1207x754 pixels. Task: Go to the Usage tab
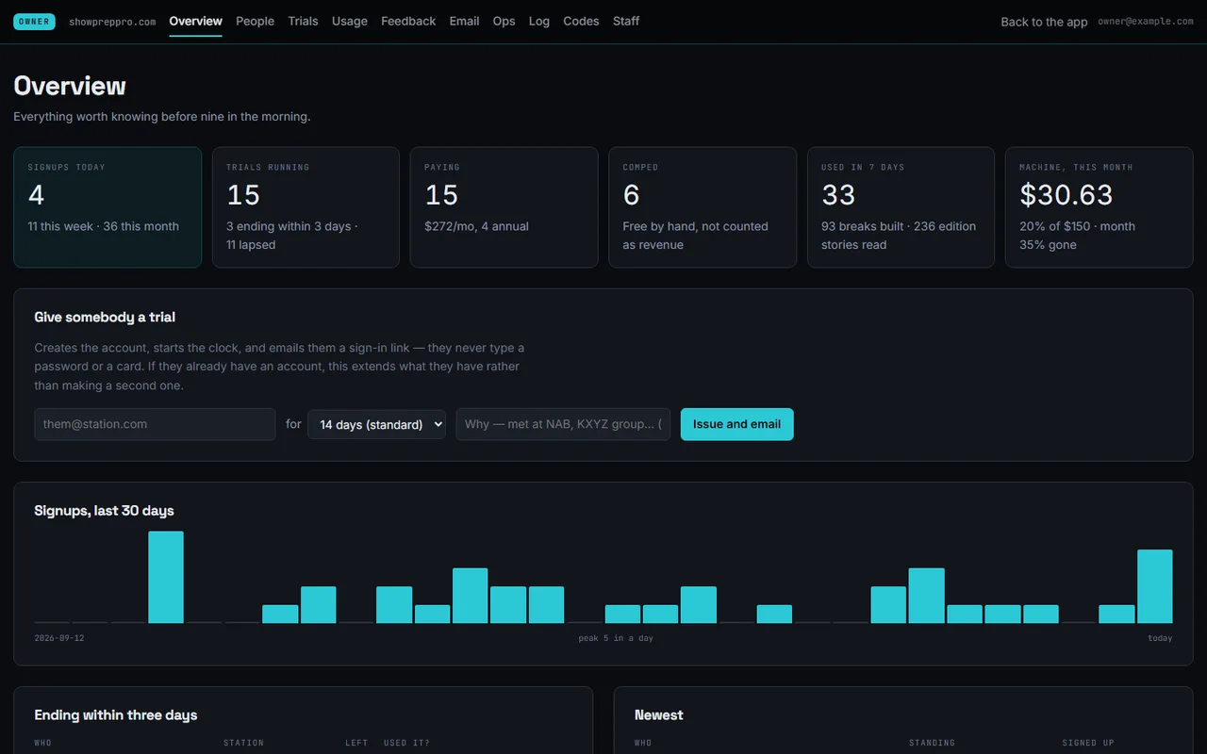[x=350, y=21]
